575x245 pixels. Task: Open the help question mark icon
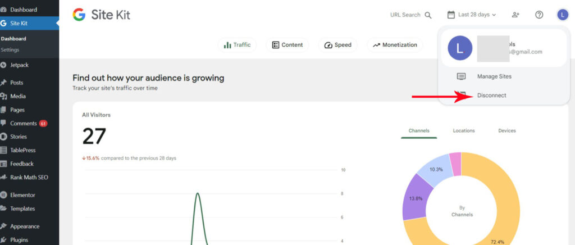(x=539, y=15)
